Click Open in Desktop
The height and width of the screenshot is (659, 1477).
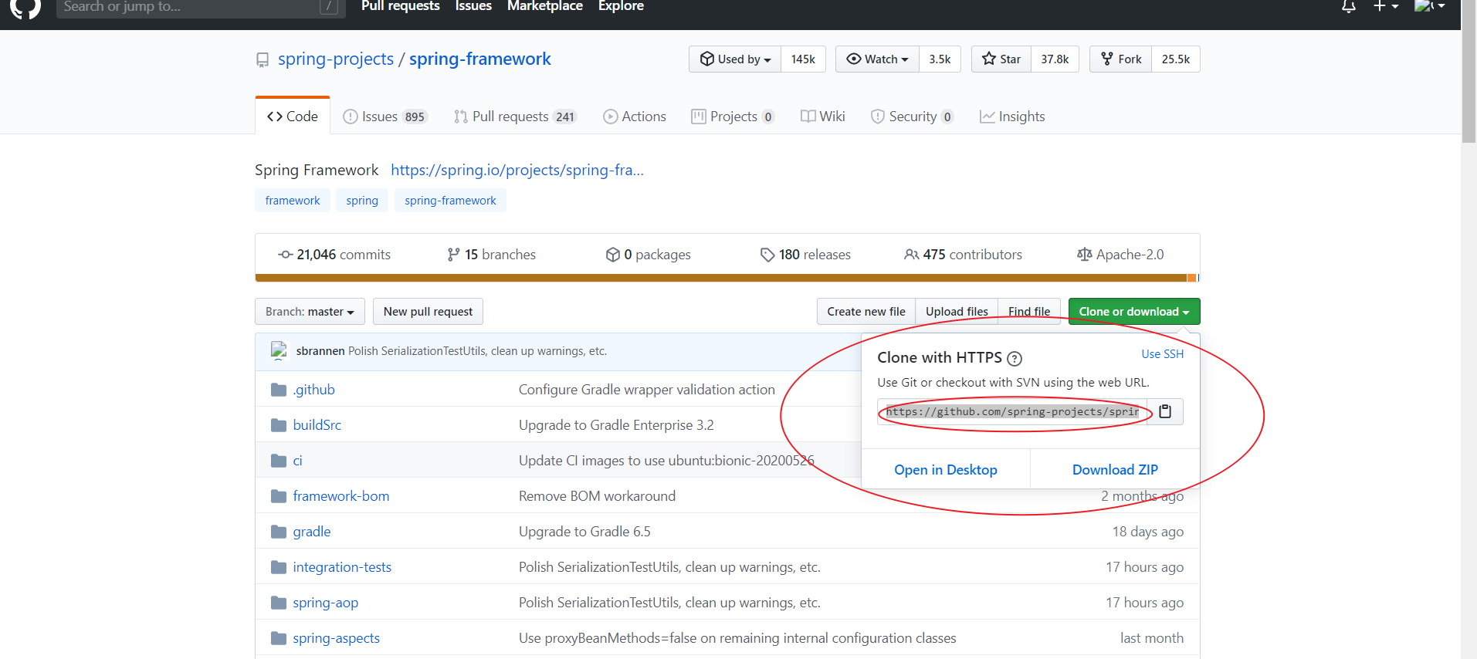(946, 470)
